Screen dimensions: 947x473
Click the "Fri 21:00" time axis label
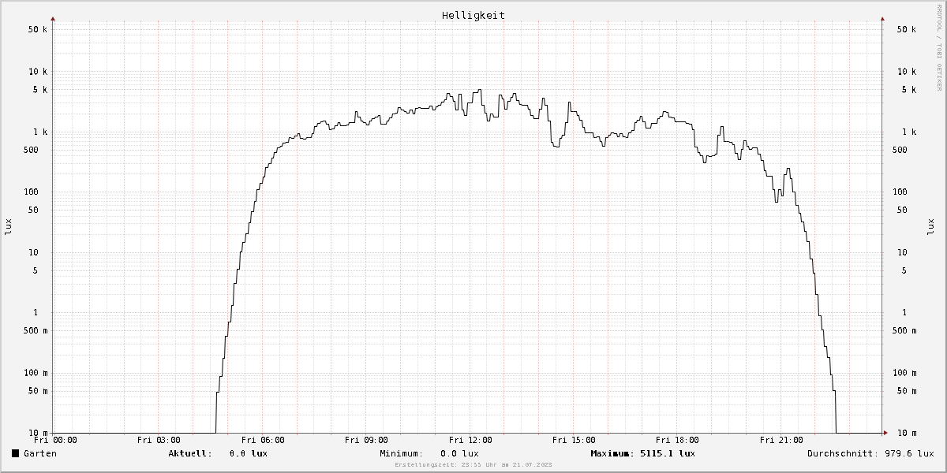[781, 440]
